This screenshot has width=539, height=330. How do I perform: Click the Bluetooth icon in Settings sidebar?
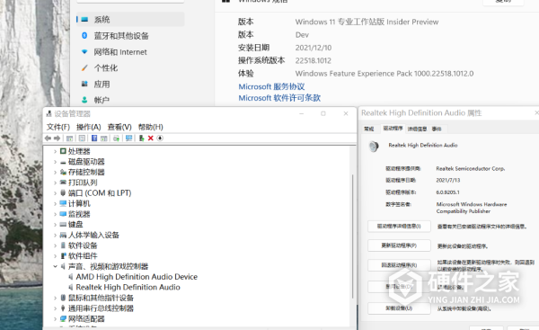84,35
